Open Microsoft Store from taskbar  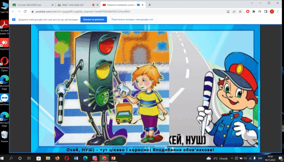click(39, 158)
